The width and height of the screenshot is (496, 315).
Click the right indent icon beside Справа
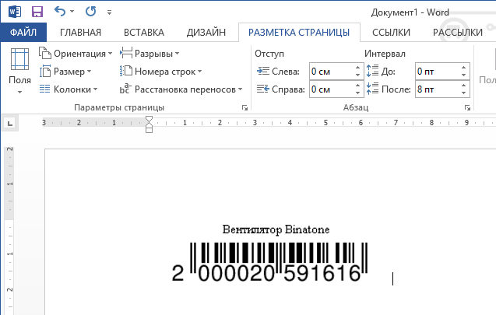tap(263, 89)
